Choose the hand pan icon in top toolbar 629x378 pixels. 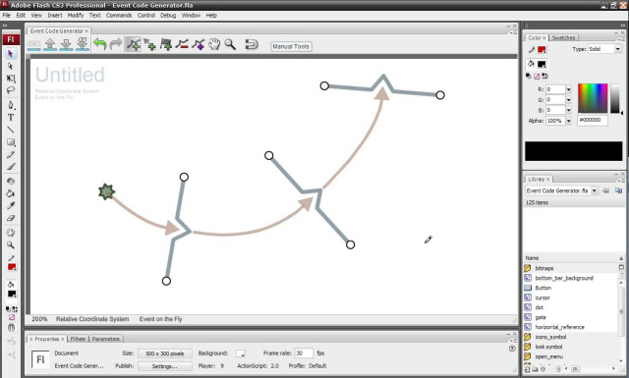point(214,44)
